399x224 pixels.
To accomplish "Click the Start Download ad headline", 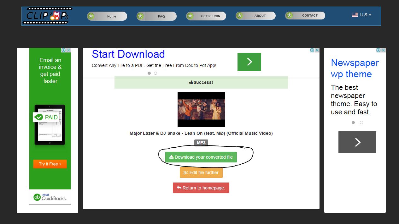I will (128, 54).
